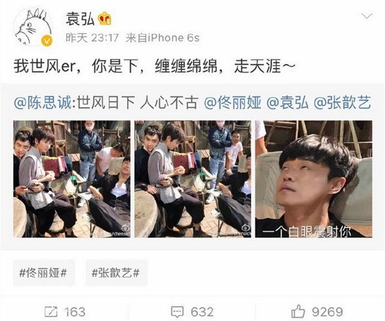Tap the repost icon
Viewport: 385px width, 321px height.
pyautogui.click(x=51, y=311)
